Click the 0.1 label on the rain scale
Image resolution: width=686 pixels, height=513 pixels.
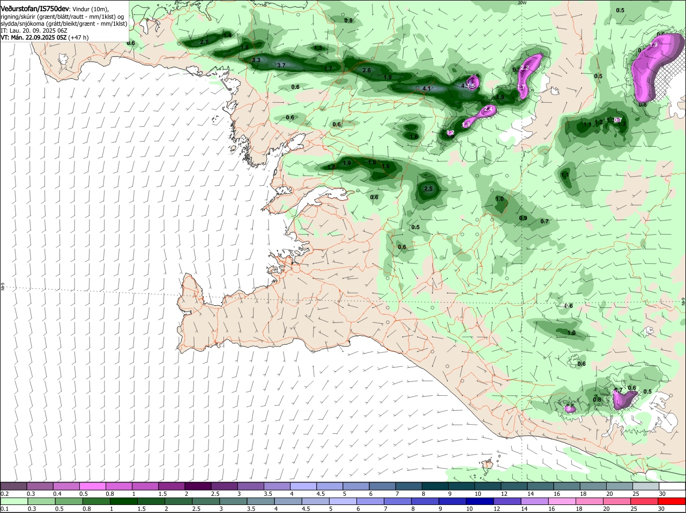click(5, 509)
